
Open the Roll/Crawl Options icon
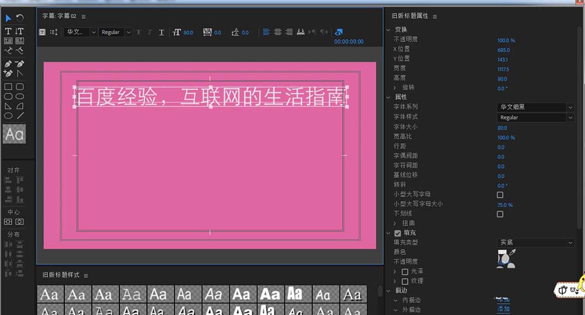point(53,32)
